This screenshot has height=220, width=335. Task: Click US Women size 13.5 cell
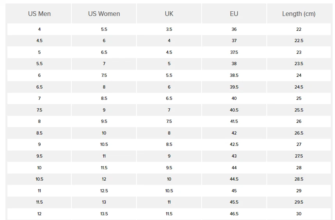[104, 214]
